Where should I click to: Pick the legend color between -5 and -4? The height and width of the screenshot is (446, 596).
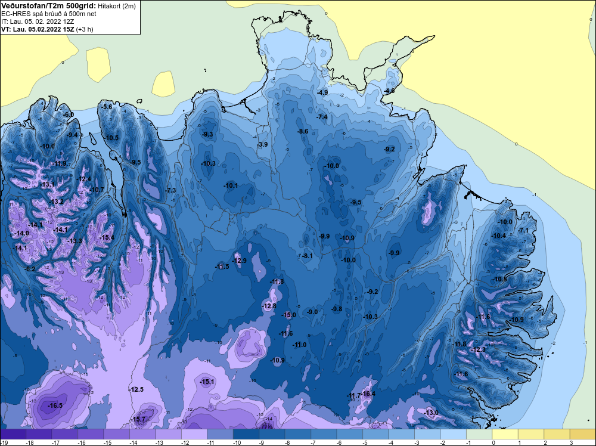[375, 434]
